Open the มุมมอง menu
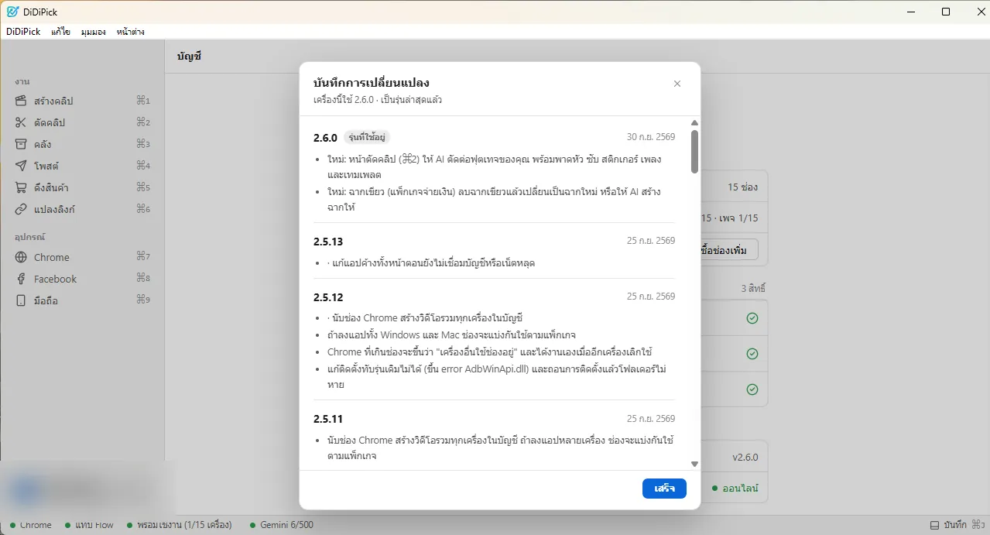 [x=94, y=32]
